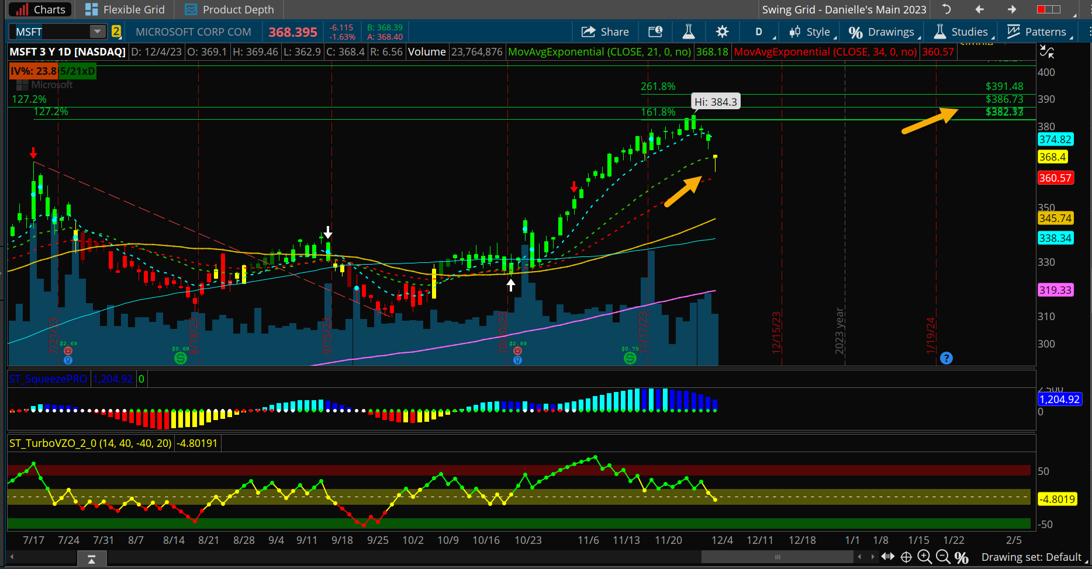Click the percent price-scale icon bottom right
Viewport: 1092px width, 569px height.
coord(962,557)
